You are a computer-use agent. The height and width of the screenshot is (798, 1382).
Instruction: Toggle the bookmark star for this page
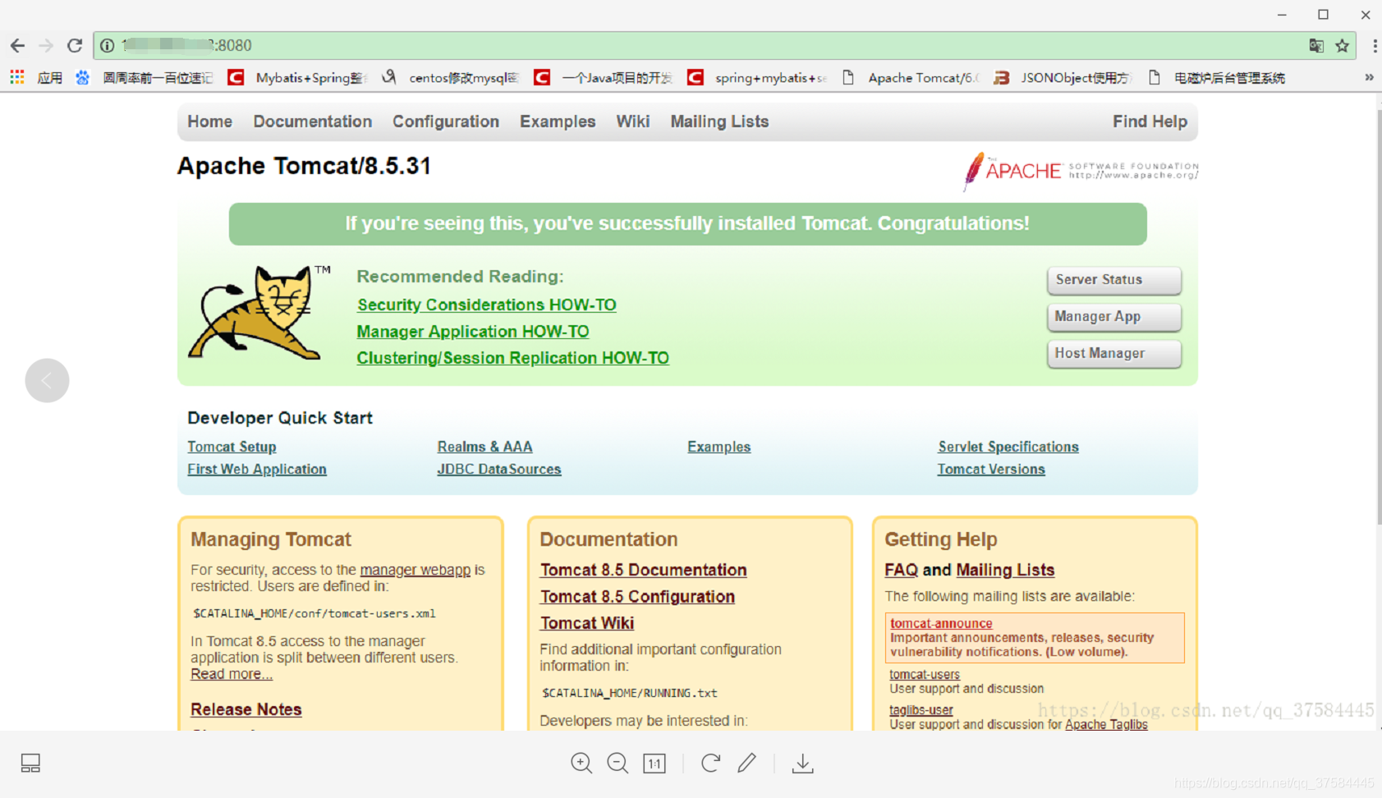coord(1342,46)
